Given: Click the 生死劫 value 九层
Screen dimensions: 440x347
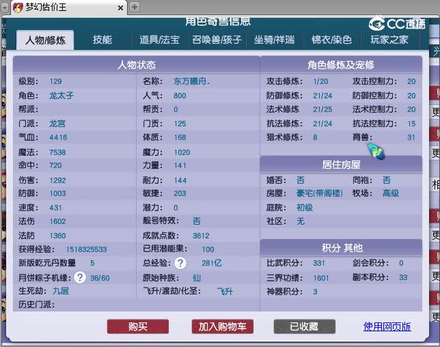Looking at the screenshot, I should (61, 290).
